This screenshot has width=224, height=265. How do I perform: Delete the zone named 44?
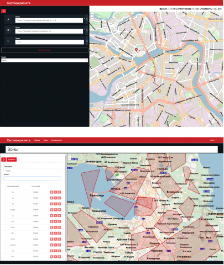tap(51, 204)
